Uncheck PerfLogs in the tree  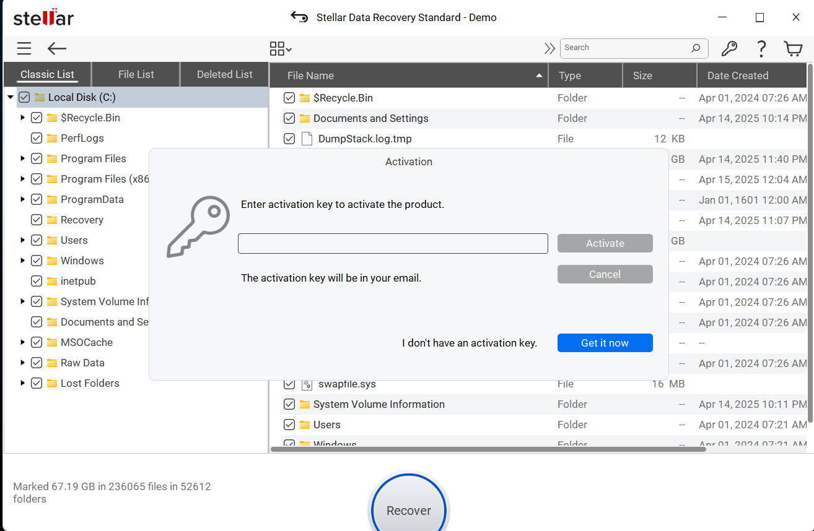click(37, 138)
